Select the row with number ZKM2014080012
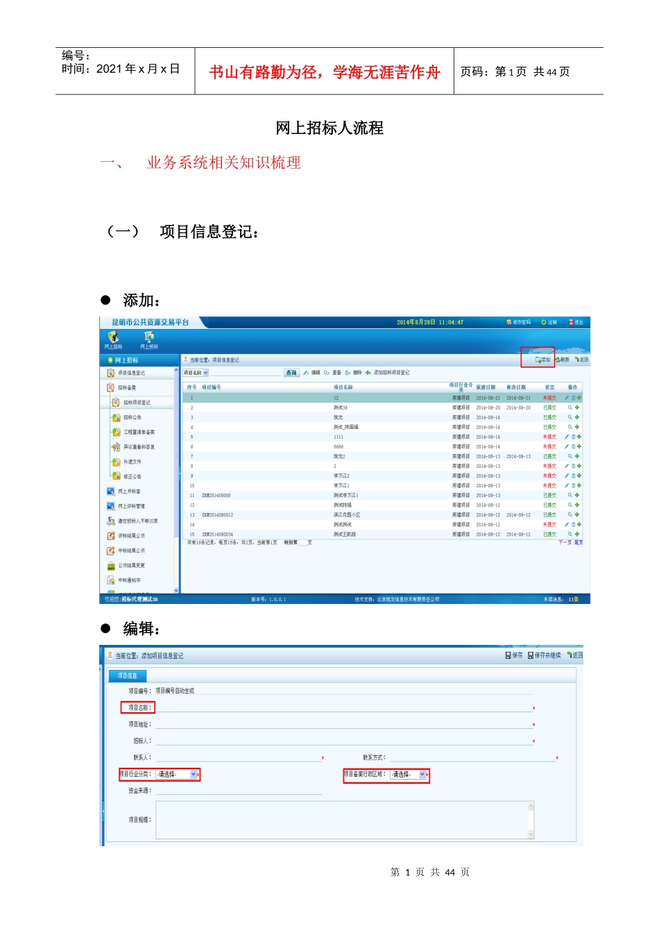This screenshot has width=659, height=933. pyautogui.click(x=384, y=514)
